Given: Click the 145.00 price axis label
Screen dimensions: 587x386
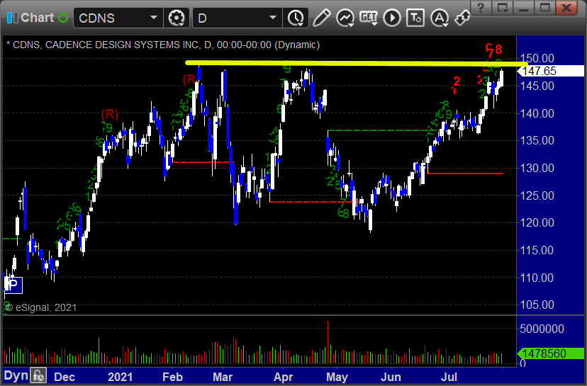Looking at the screenshot, I should [x=537, y=86].
